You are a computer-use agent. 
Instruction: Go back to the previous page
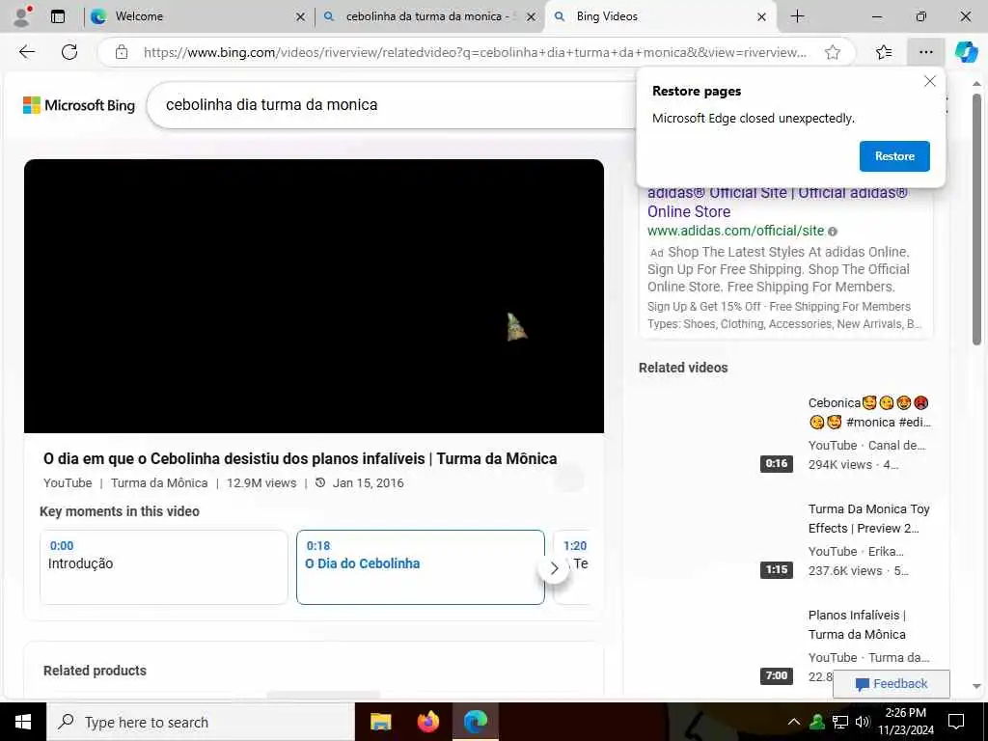coord(27,52)
